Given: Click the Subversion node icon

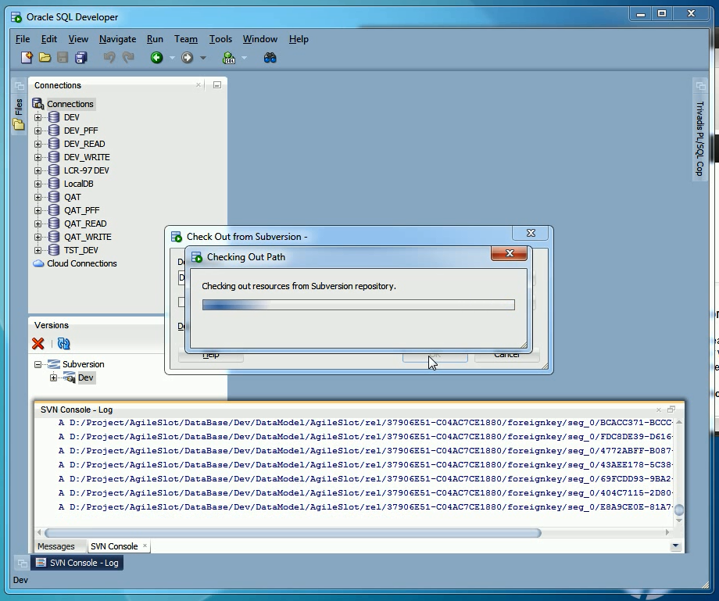Looking at the screenshot, I should (x=54, y=364).
